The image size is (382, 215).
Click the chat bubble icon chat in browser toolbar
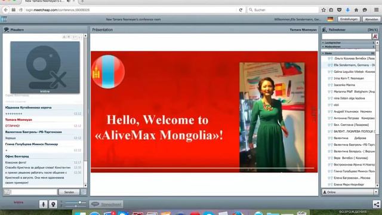coord(365,10)
